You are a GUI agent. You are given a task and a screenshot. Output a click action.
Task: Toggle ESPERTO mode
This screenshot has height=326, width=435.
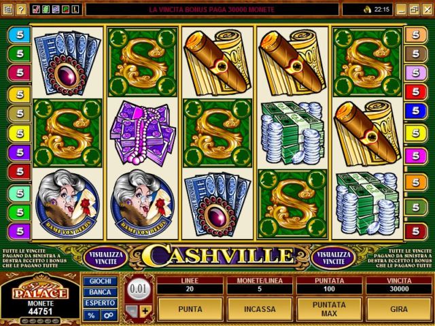100,303
